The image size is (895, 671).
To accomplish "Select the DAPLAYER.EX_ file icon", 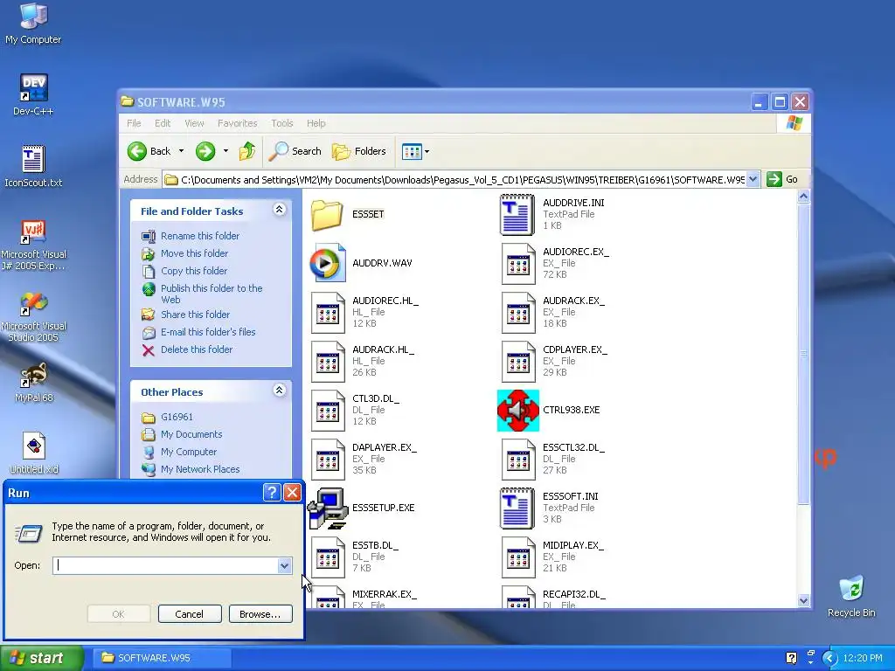I will [328, 460].
